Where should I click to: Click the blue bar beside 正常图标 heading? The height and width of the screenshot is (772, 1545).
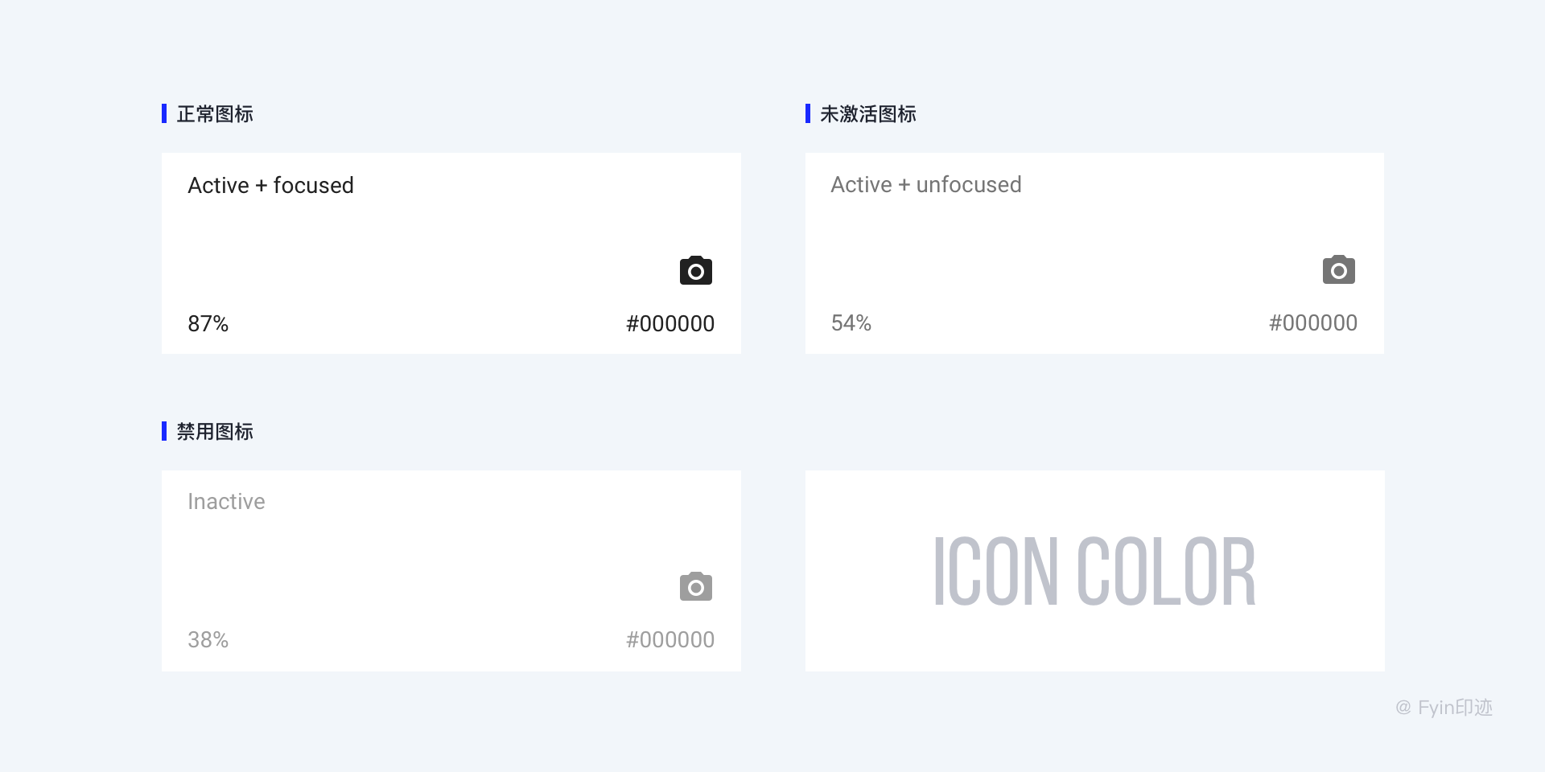(x=164, y=113)
